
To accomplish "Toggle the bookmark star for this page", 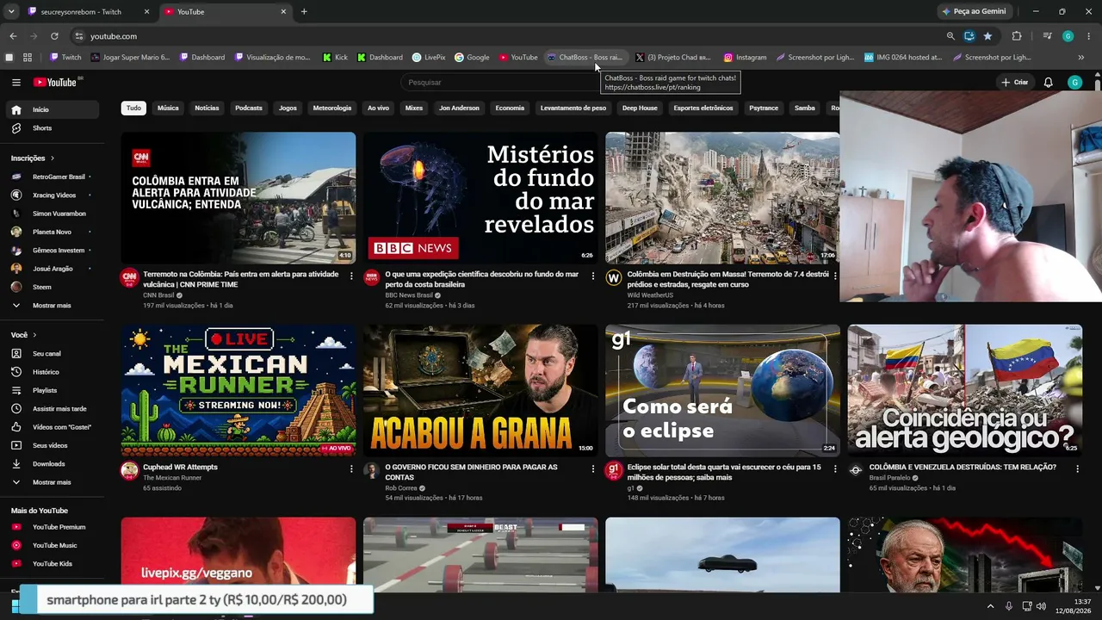I will tap(987, 36).
